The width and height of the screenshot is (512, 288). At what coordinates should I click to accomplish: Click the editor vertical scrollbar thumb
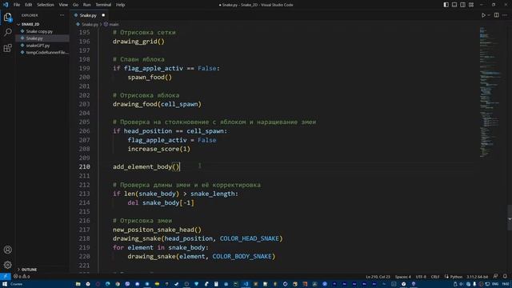pos(510,218)
